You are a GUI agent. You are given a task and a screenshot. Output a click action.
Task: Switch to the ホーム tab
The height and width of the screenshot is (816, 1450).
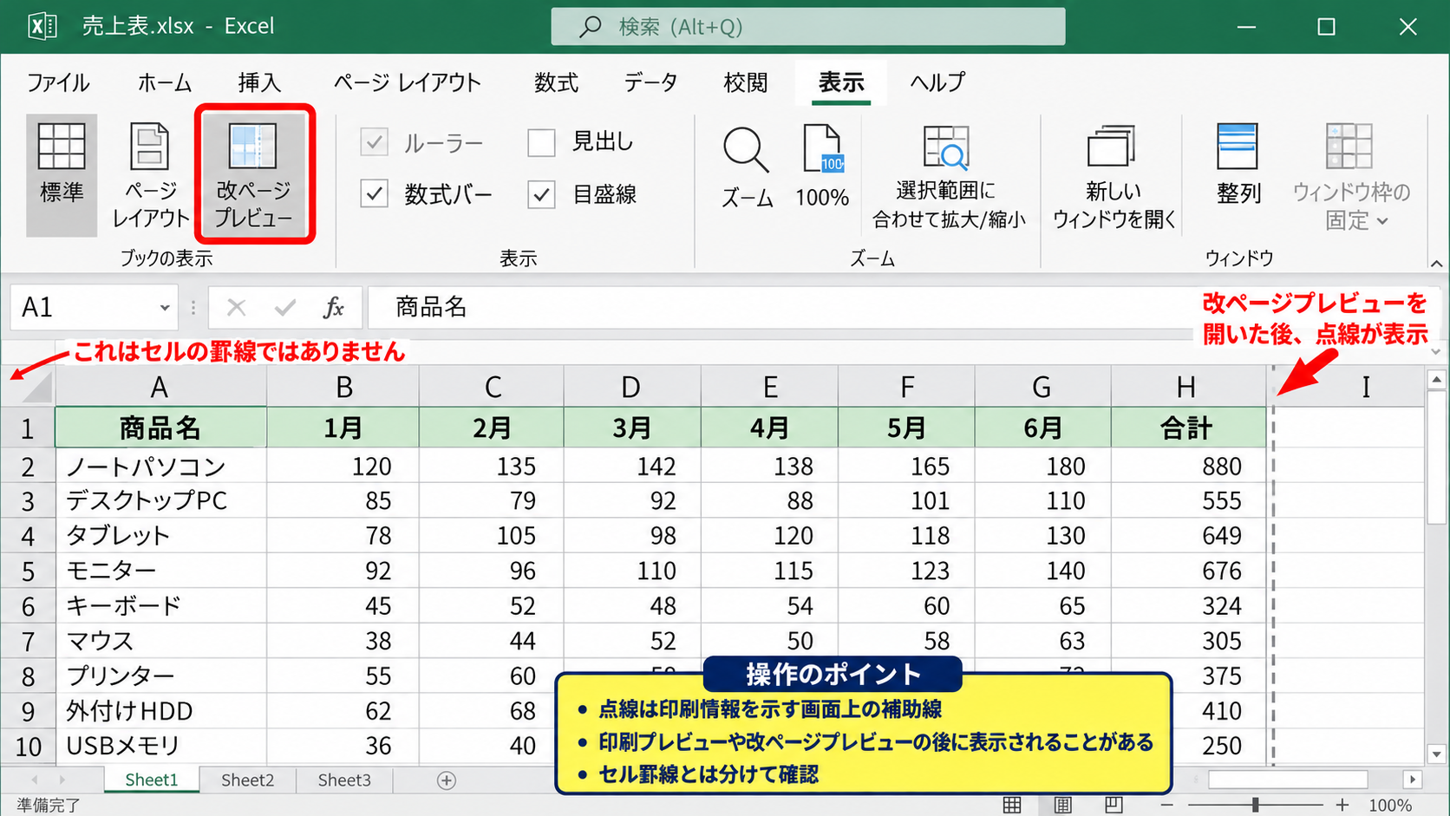point(164,82)
